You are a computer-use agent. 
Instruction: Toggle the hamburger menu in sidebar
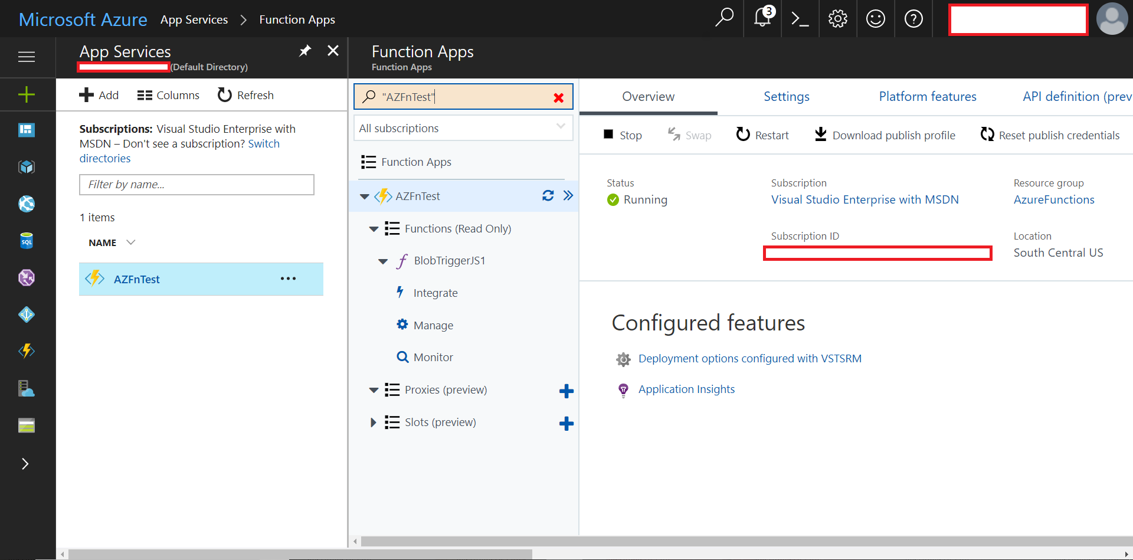click(x=27, y=57)
